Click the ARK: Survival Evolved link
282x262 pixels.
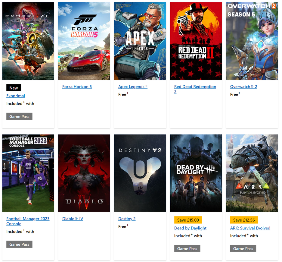(x=250, y=228)
